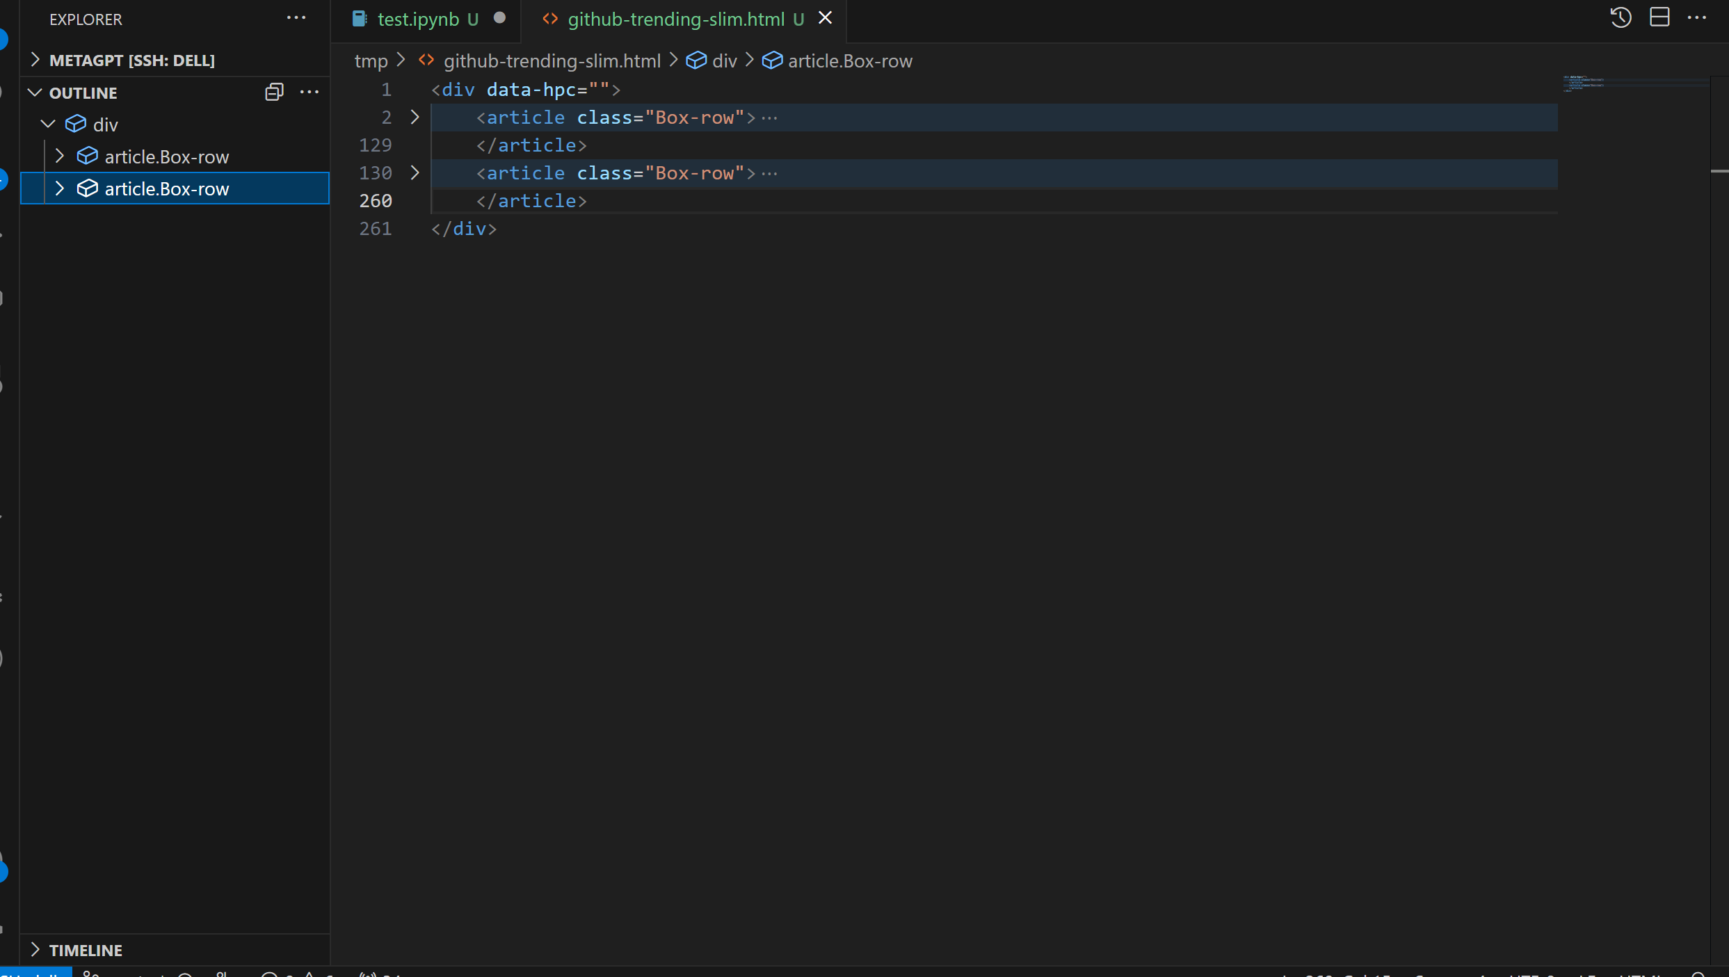The image size is (1729, 977).
Task: Open editor More Actions ellipsis menu
Action: (1697, 17)
